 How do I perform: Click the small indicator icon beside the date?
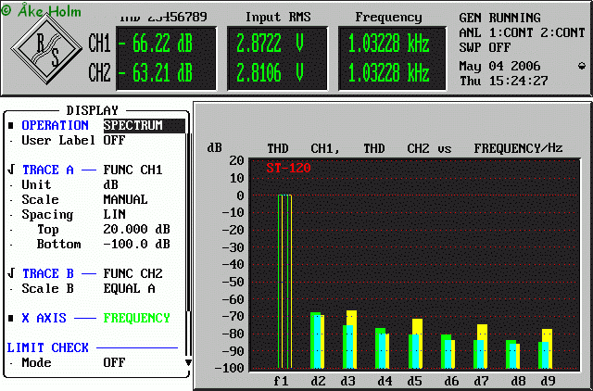coord(582,66)
